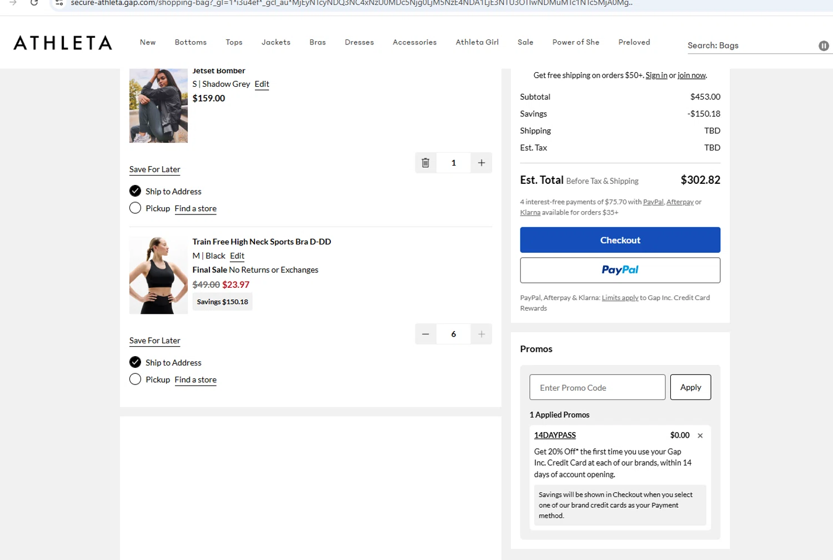Image resolution: width=833 pixels, height=560 pixels.
Task: Select Ship to Address for Jetset Bomber
Action: (135, 191)
